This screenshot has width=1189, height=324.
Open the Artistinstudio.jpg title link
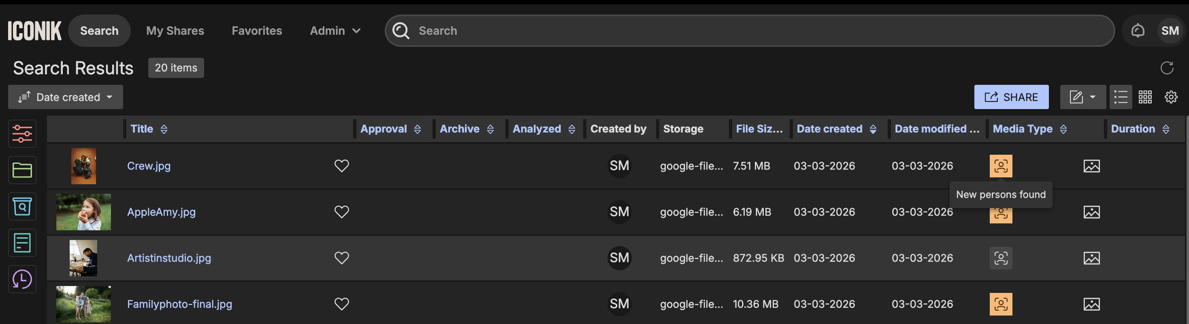point(169,258)
